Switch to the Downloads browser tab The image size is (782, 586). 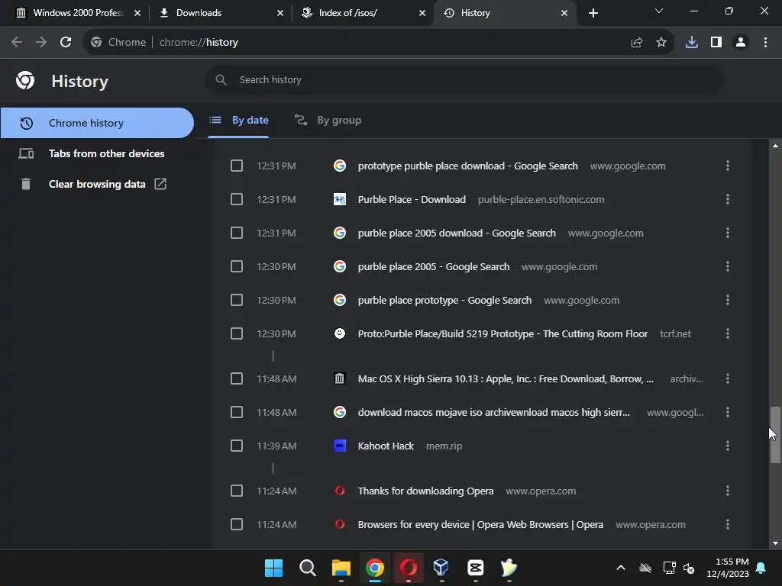221,13
